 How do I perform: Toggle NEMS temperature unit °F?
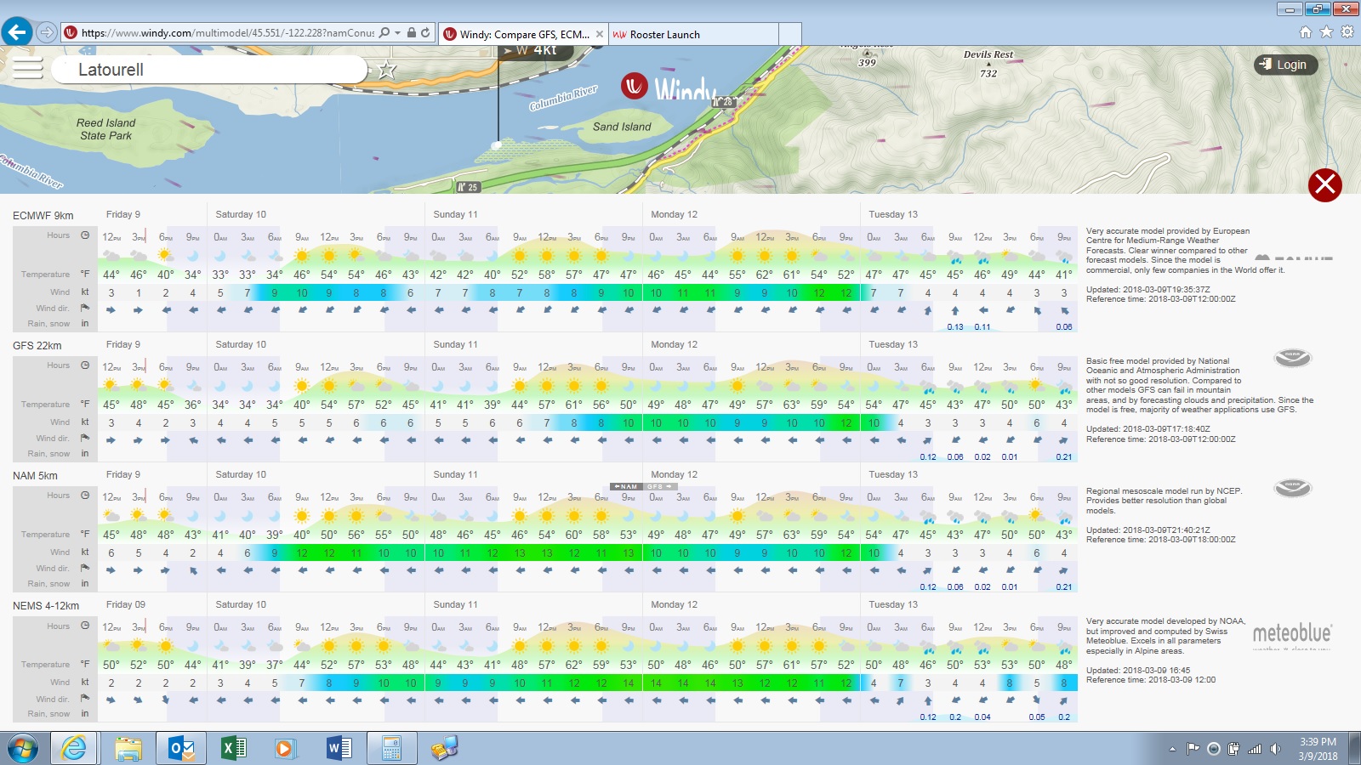tap(85, 665)
